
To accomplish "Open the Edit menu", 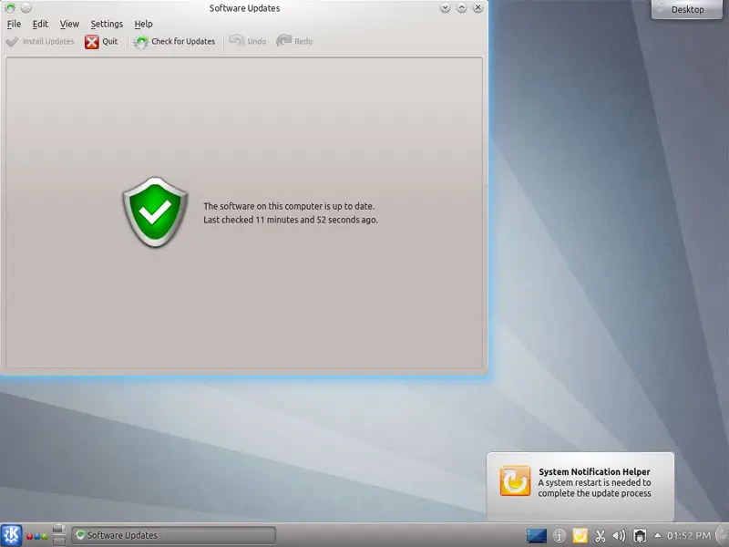I will (40, 24).
